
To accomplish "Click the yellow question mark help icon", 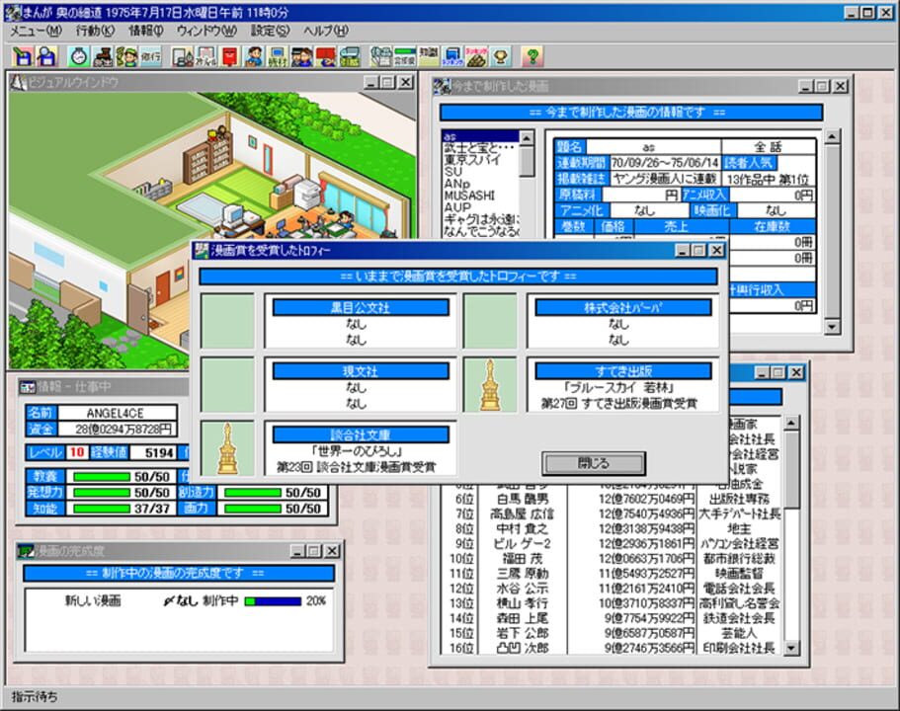I will 532,55.
